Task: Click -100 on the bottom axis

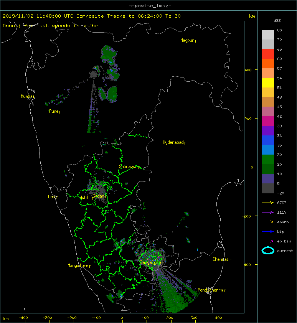Action: [96, 318]
